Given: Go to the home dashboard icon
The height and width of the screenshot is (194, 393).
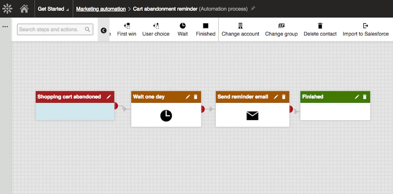Looking at the screenshot, I should click(24, 9).
